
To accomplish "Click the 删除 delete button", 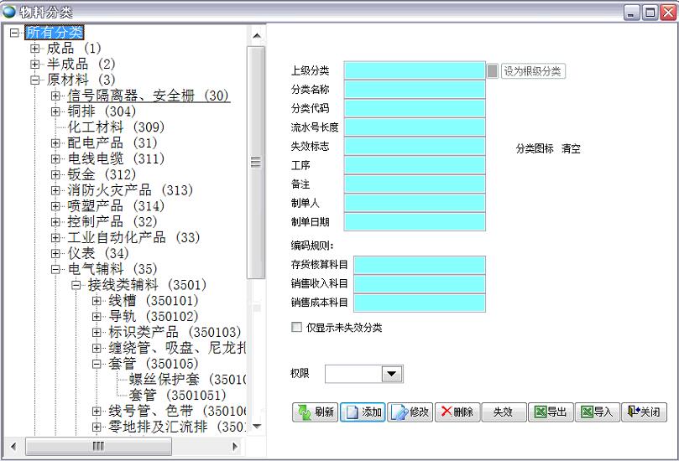I will 457,412.
